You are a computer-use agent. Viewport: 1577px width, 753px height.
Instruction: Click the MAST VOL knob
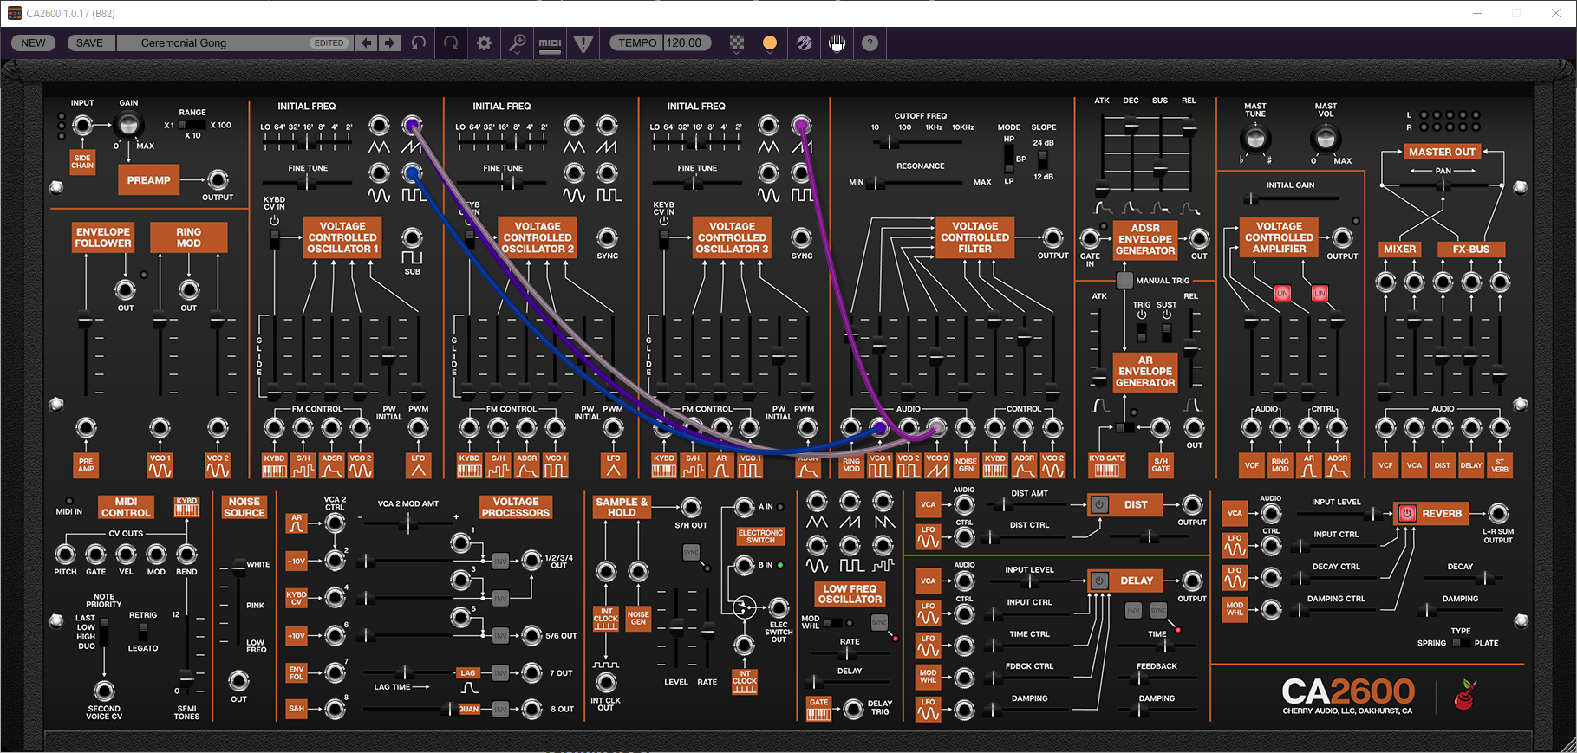point(1324,138)
